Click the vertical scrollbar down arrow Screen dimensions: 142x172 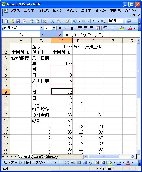coord(138,152)
